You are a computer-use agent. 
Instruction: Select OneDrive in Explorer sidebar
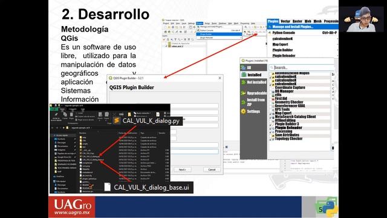[60, 176]
